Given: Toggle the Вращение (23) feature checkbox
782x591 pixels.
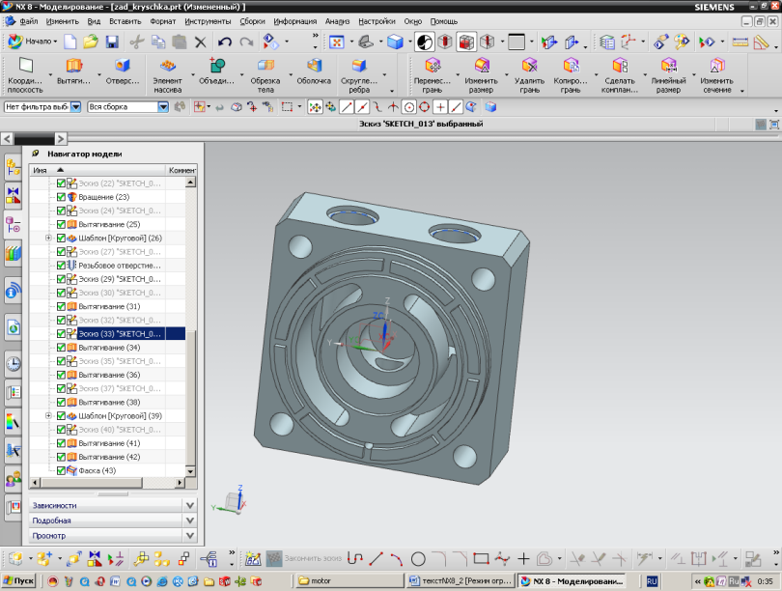Looking at the screenshot, I should pos(61,197).
